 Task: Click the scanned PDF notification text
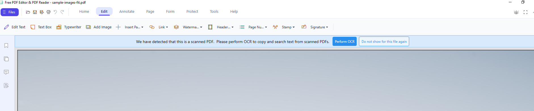[x=233, y=42]
